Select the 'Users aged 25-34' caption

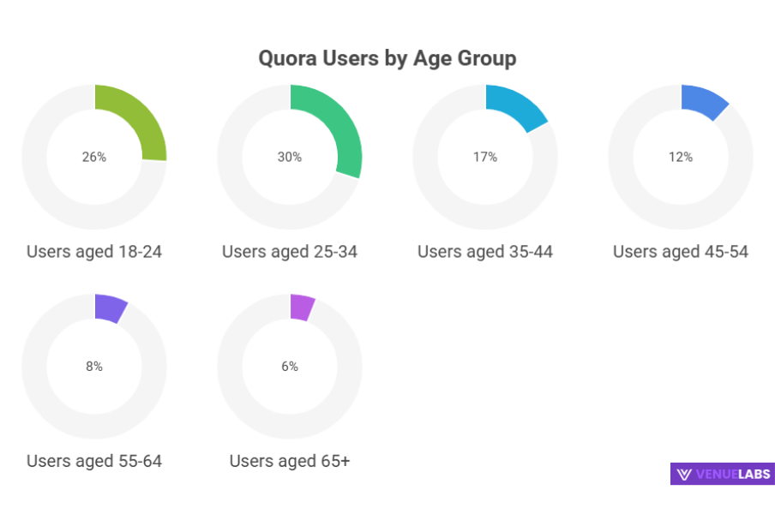tap(290, 252)
